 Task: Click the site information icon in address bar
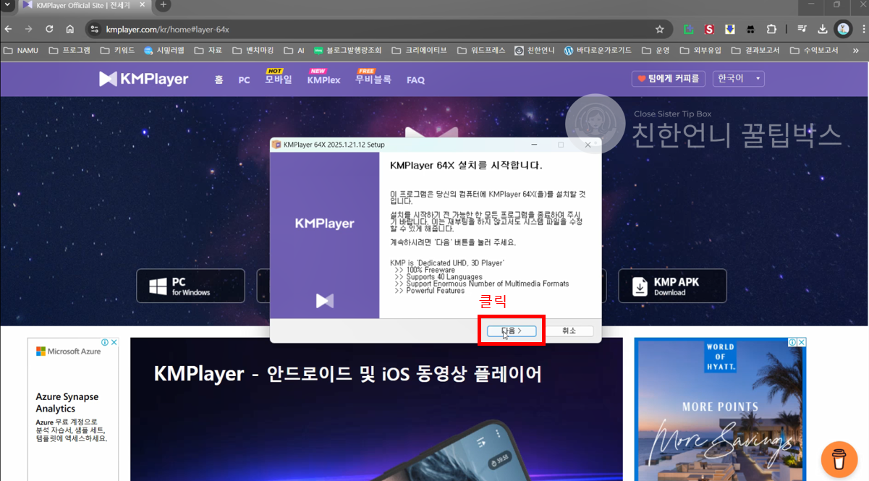coord(93,29)
